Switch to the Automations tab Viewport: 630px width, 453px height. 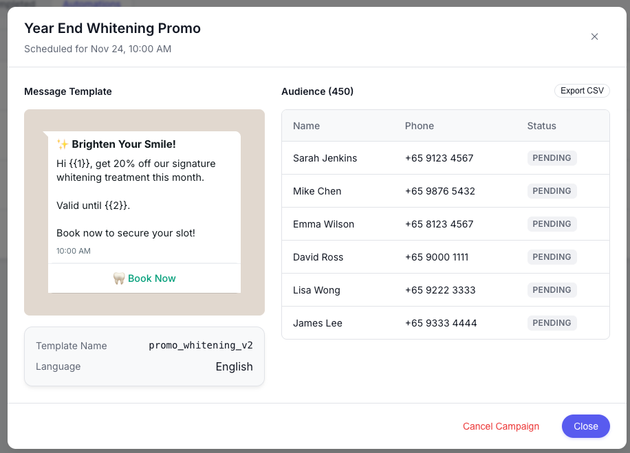pos(93,3)
